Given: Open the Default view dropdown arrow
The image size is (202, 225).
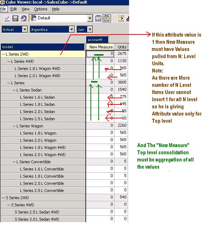Looking at the screenshot, I should (x=90, y=18).
